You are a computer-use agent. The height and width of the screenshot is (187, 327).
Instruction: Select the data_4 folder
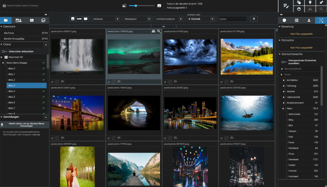(11, 91)
